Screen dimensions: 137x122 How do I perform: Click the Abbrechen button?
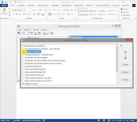click(x=125, y=72)
